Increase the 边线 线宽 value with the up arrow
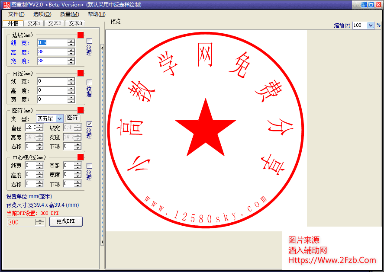The height and width of the screenshot is (272, 384). [71, 41]
